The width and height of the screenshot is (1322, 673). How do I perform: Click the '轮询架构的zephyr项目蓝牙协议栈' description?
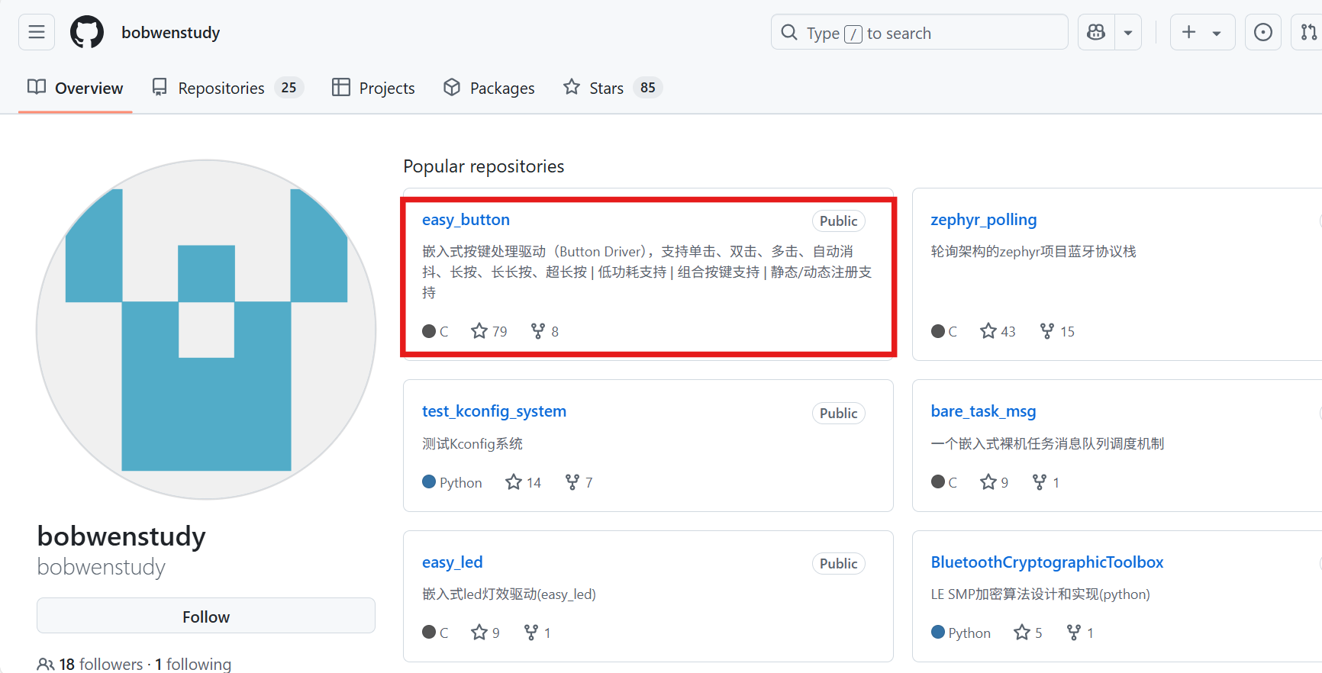pos(1033,252)
